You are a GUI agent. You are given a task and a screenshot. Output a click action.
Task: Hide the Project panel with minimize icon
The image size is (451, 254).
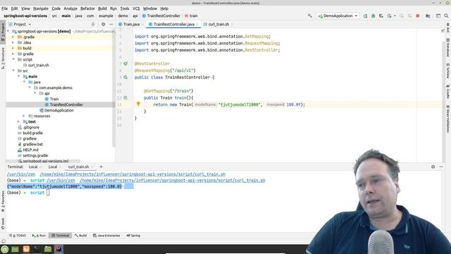click(111, 24)
